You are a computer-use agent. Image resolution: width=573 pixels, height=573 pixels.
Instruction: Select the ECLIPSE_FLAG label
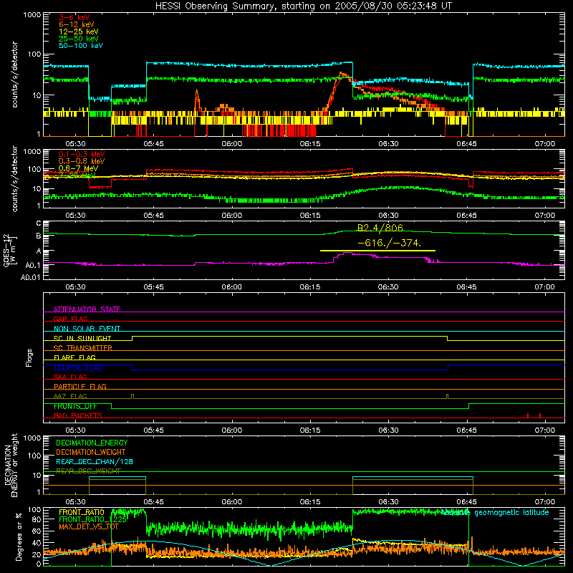78,367
